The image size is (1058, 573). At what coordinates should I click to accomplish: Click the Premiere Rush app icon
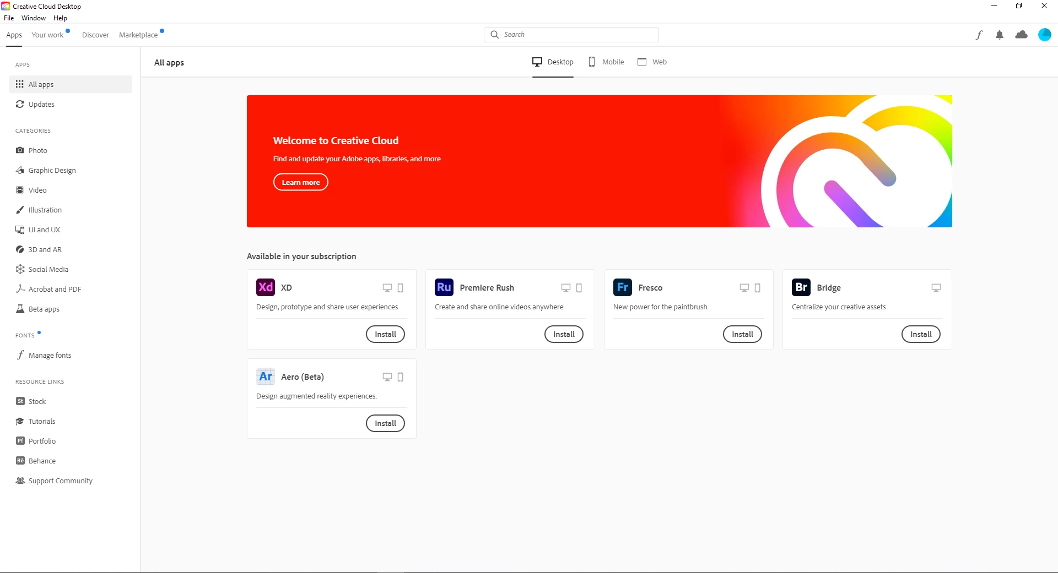[x=444, y=287]
